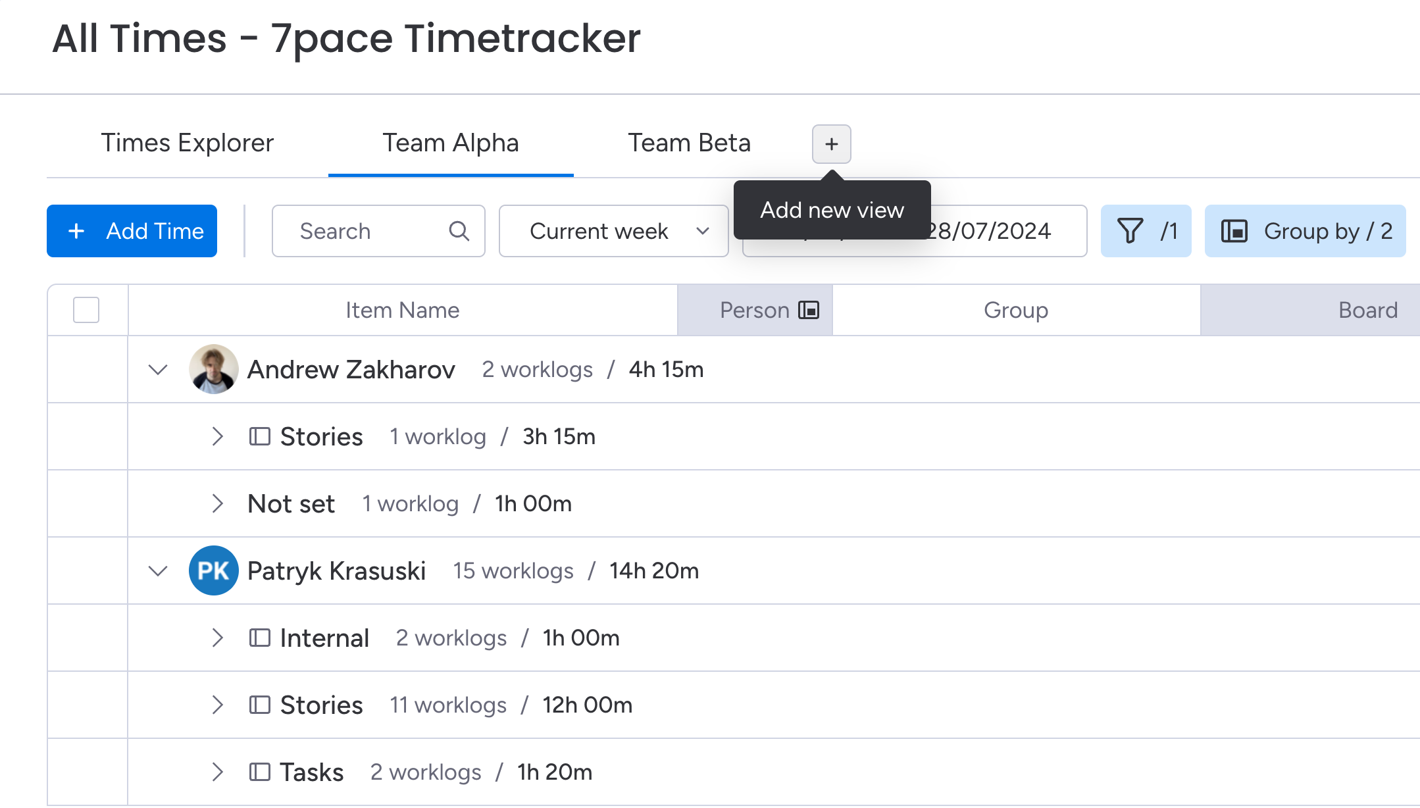Click the Internal label
Image resolution: width=1420 pixels, height=808 pixels.
(x=324, y=638)
